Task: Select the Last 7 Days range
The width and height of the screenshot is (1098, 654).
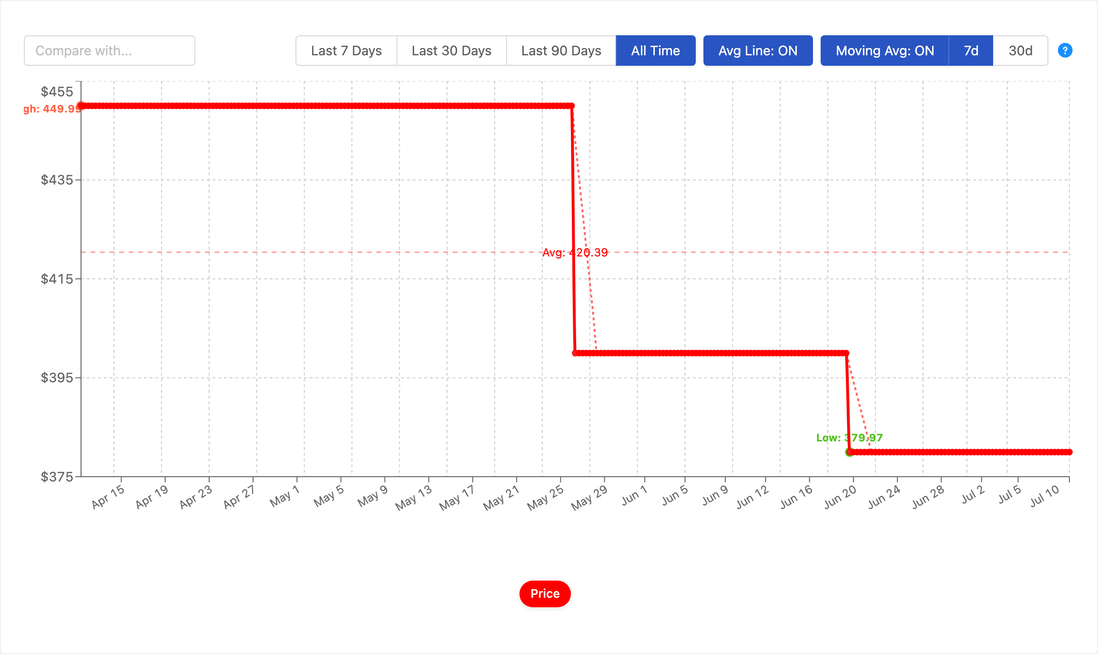Action: 346,51
